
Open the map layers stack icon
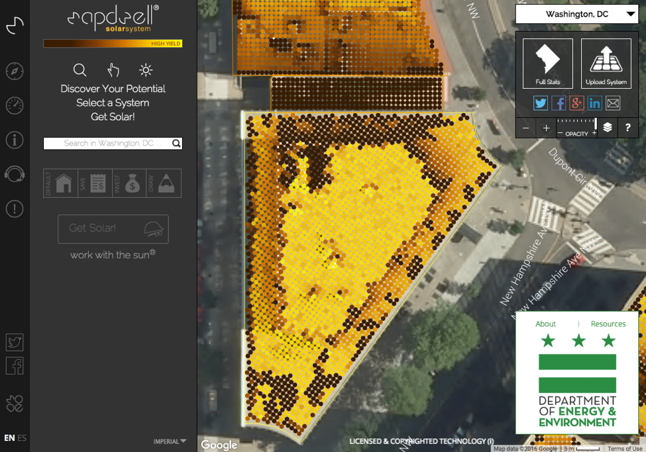click(608, 128)
